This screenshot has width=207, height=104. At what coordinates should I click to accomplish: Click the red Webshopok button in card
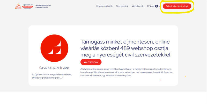tap(91, 62)
